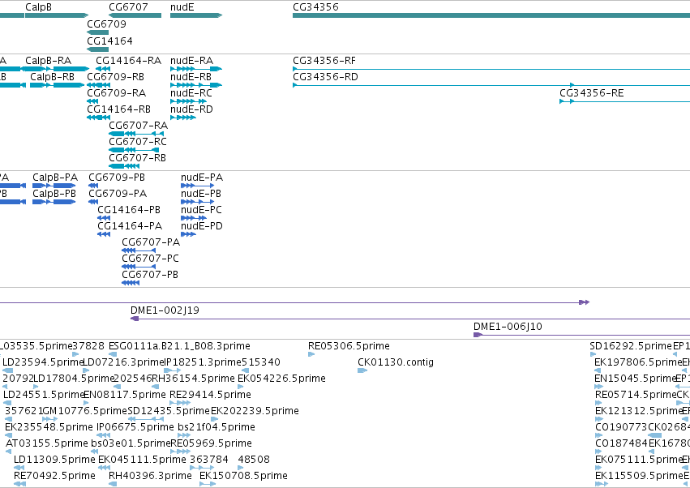Select protein nudE-PD

202,226
